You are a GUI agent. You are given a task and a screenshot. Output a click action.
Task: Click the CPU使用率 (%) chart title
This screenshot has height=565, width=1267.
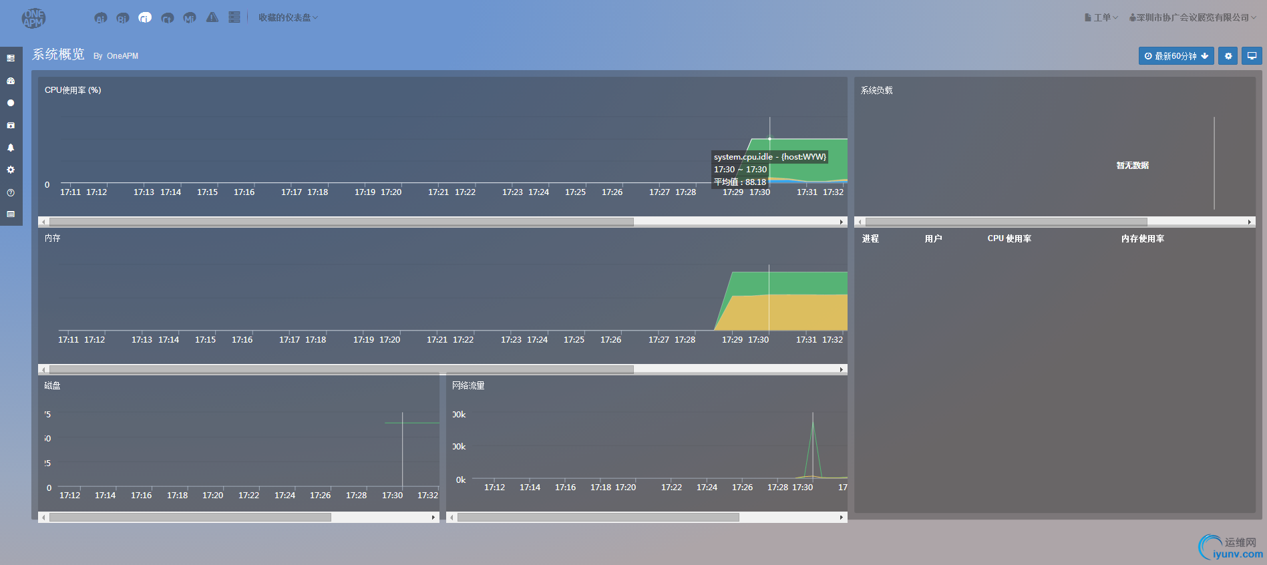click(73, 90)
